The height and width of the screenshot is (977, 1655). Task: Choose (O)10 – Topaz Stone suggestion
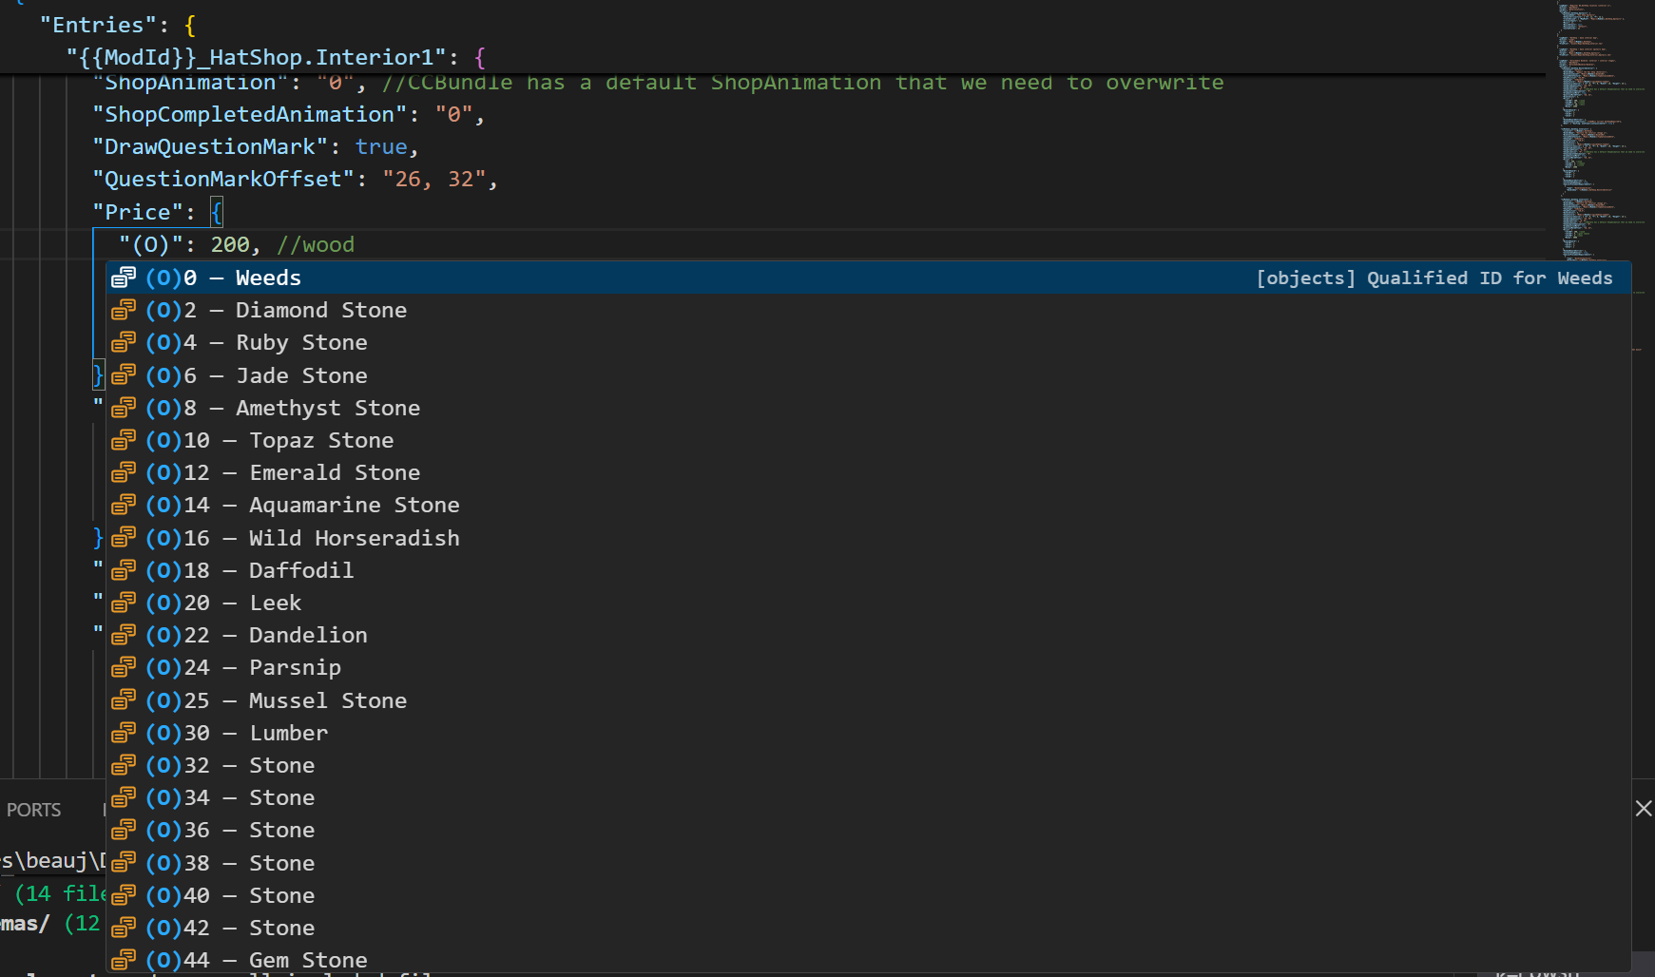point(868,440)
